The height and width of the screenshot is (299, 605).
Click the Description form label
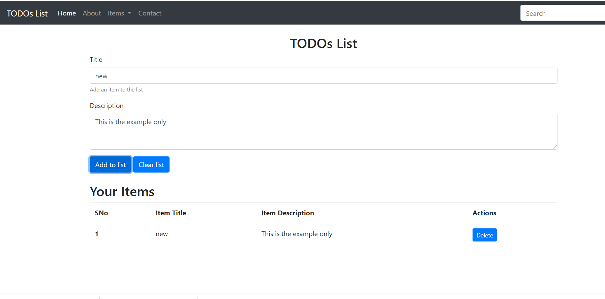pos(107,106)
